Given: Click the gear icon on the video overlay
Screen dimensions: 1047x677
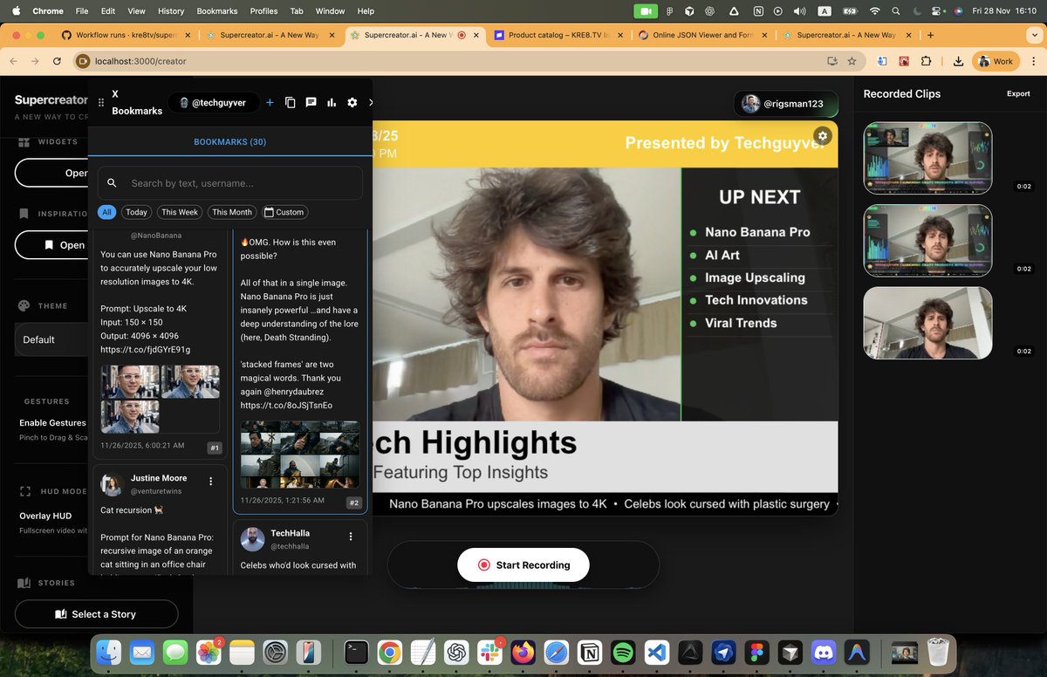Looking at the screenshot, I should pos(822,136).
